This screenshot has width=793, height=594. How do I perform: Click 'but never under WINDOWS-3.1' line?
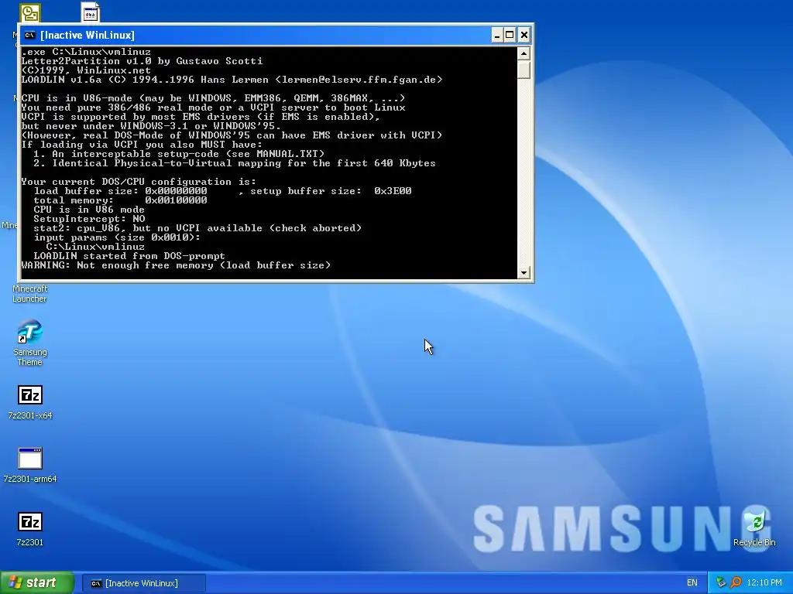pos(151,126)
